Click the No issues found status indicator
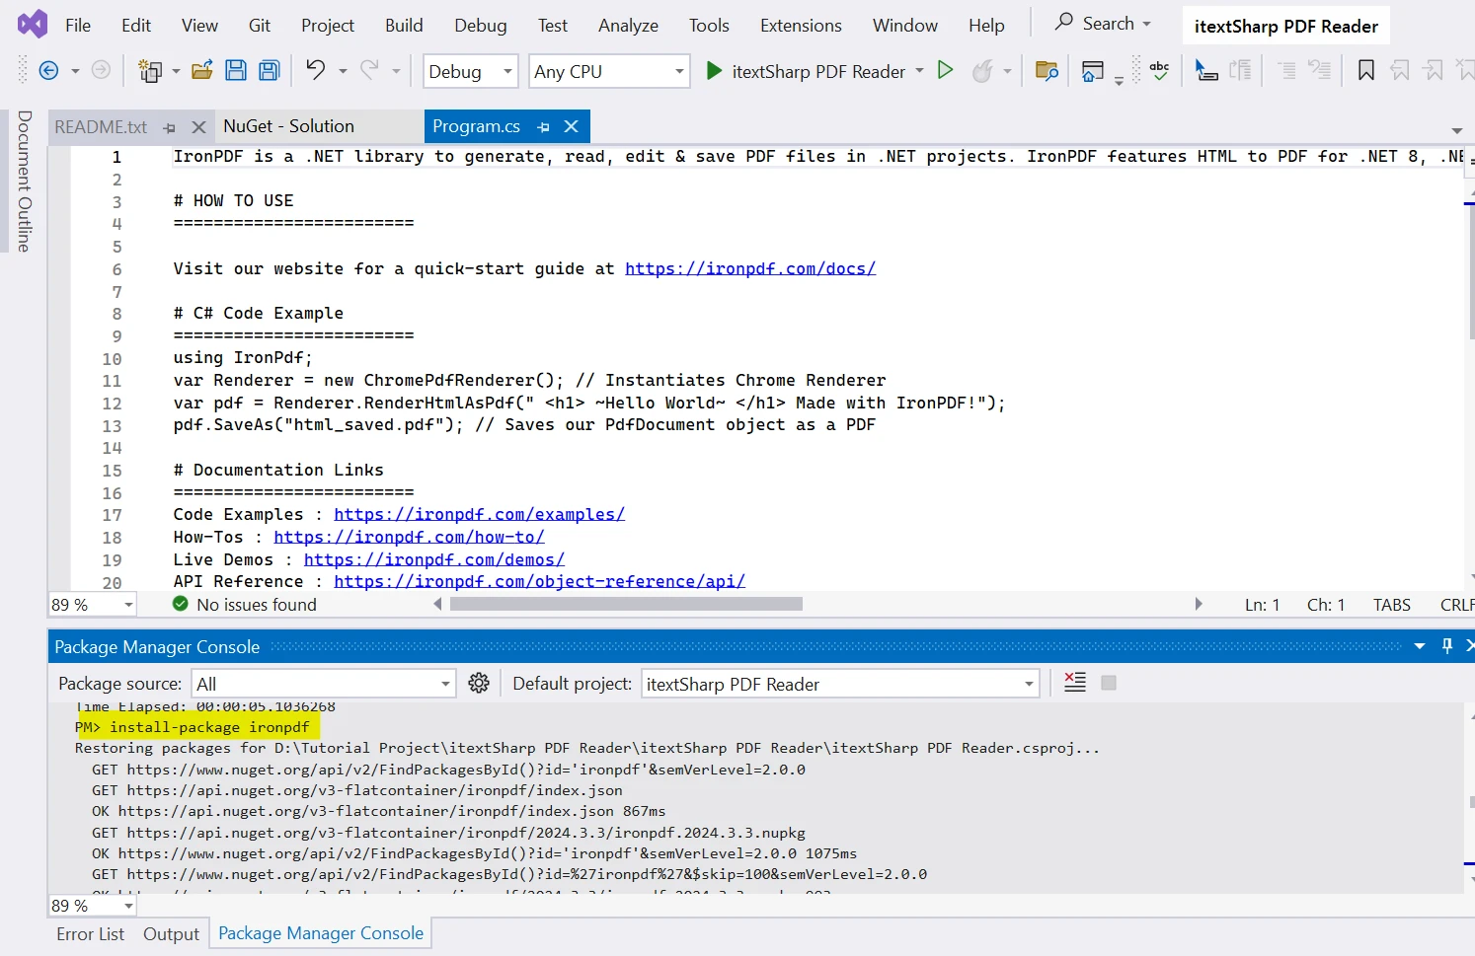 (245, 604)
